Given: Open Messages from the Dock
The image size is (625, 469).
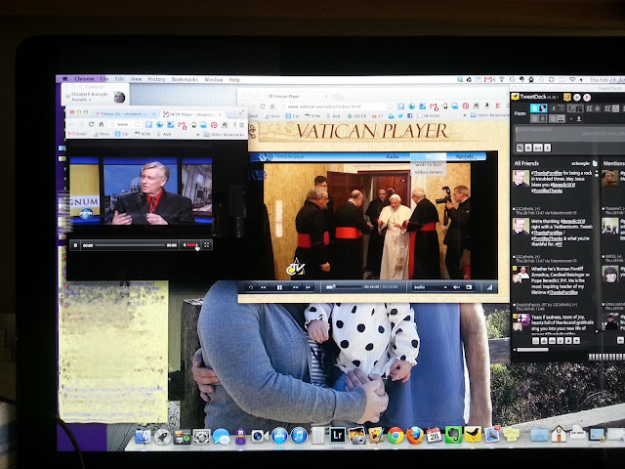Looking at the screenshot, I should tap(221, 437).
